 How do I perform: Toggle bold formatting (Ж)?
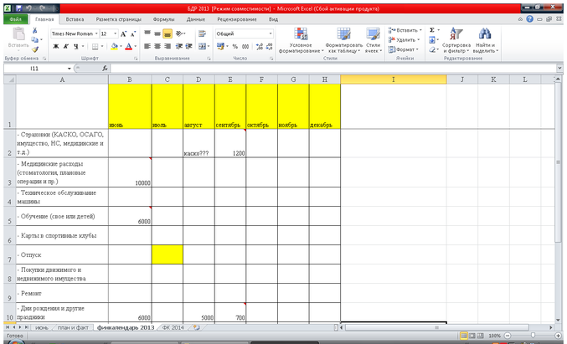(54, 46)
